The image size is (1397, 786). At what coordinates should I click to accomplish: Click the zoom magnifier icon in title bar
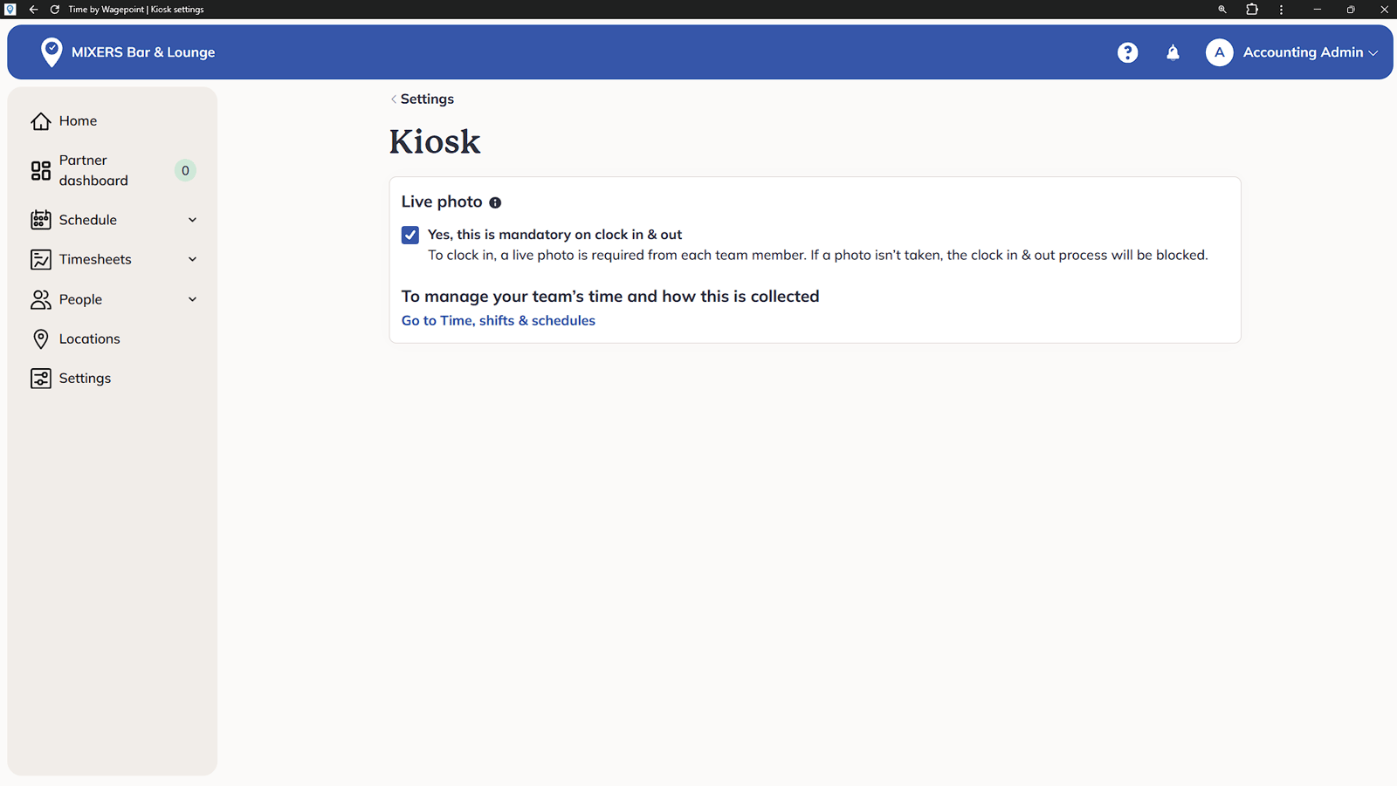pyautogui.click(x=1222, y=10)
